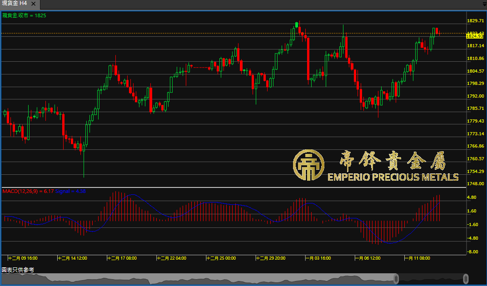Close the 現貨金 H4 tab

pyautogui.click(x=33, y=4)
